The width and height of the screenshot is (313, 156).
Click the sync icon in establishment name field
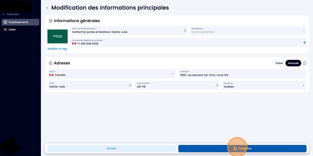185,30
